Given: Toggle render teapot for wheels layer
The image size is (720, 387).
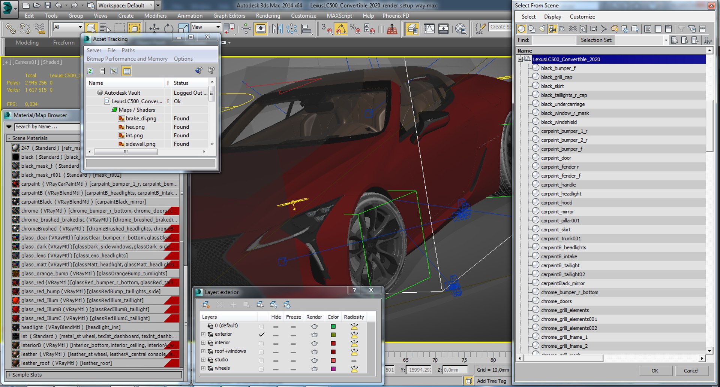Looking at the screenshot, I should tap(314, 369).
